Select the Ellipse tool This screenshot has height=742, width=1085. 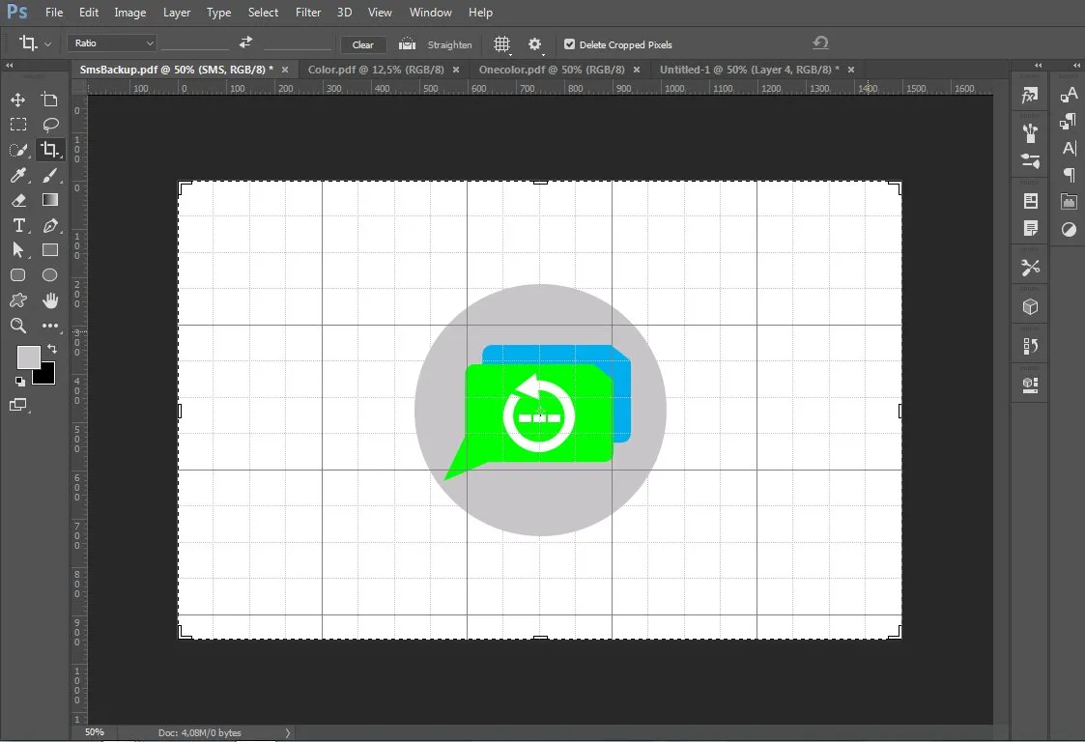50,275
